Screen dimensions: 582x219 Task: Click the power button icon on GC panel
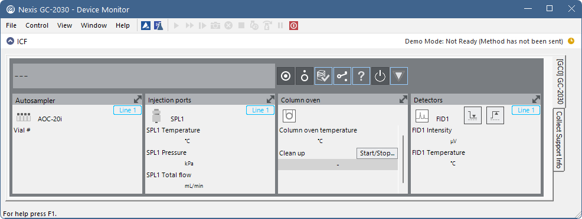380,76
